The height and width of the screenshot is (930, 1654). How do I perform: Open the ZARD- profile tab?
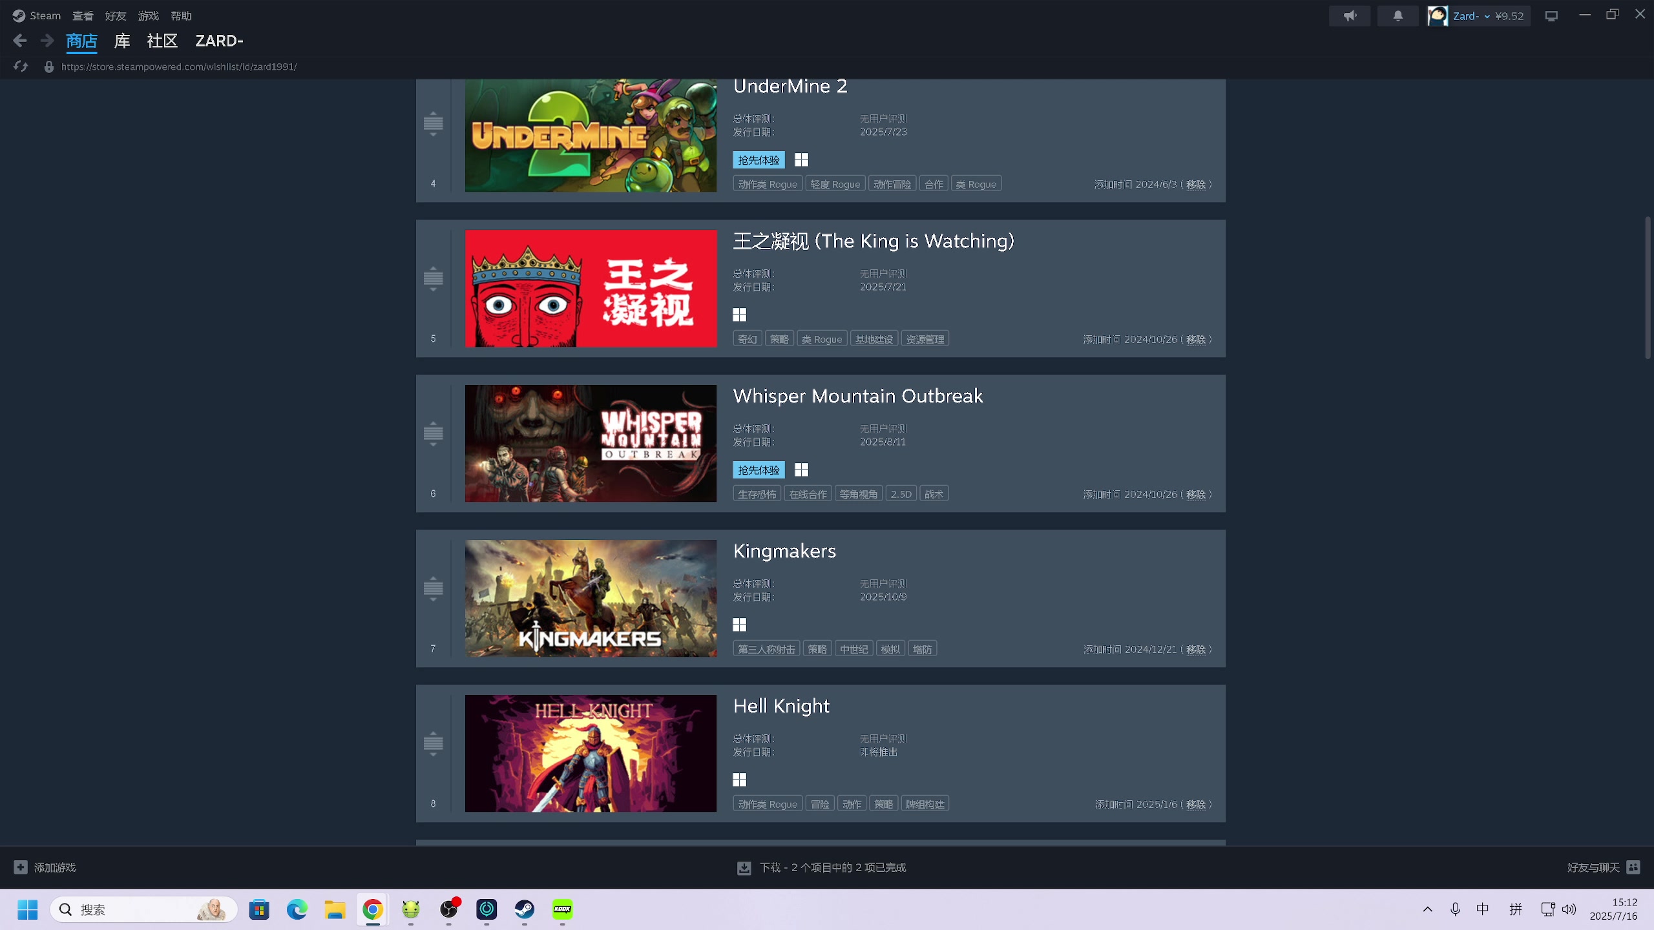219,41
